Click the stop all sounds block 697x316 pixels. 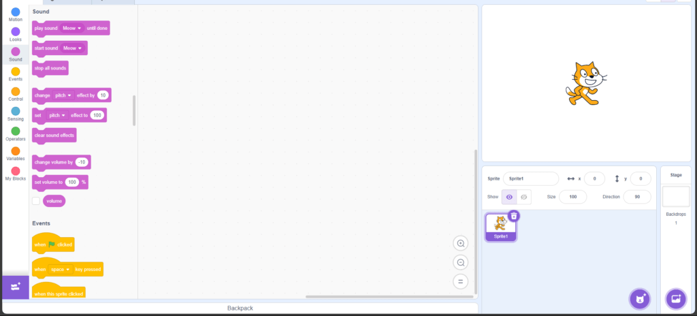[x=50, y=68]
